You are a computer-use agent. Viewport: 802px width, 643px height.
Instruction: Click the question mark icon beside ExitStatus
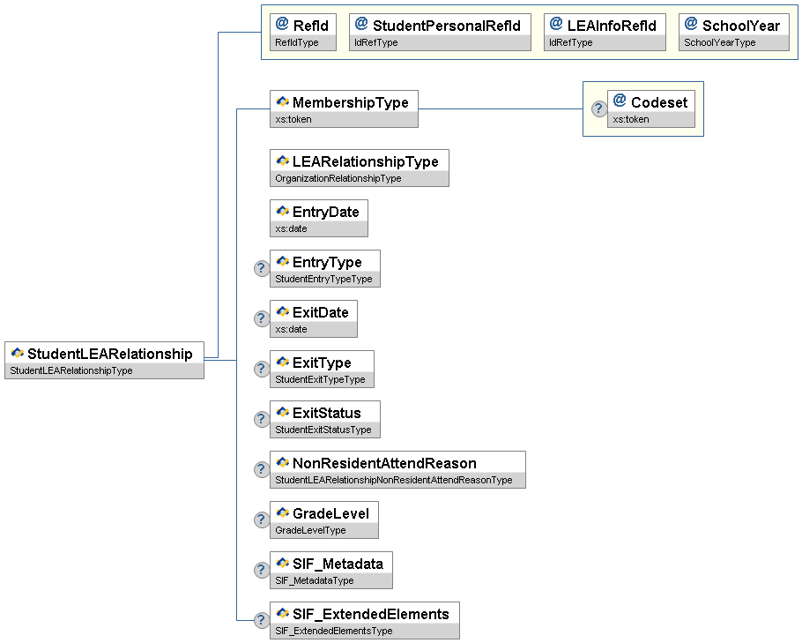(262, 420)
